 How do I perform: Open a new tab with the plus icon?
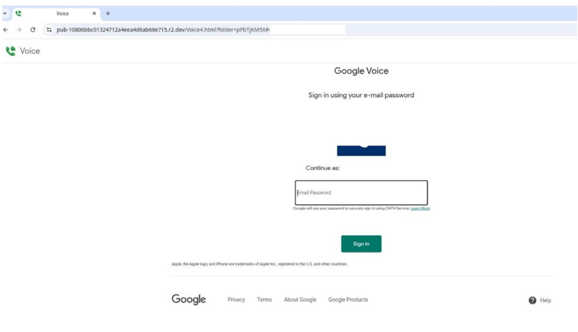pos(108,13)
